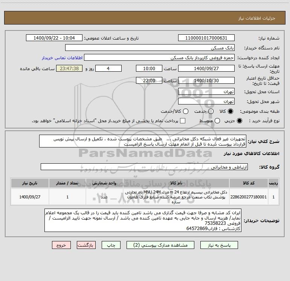Click the unit cell عدد
Viewport: 290px width, 281px height.
coord(104,197)
